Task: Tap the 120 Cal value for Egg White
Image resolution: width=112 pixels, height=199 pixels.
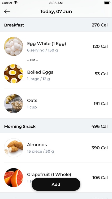Action: [x=100, y=46]
